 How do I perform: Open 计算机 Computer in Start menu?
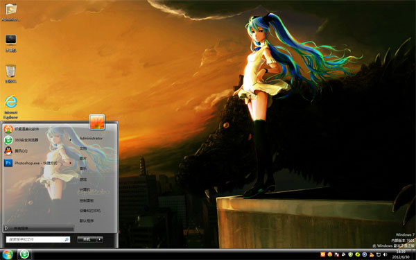tap(85, 190)
